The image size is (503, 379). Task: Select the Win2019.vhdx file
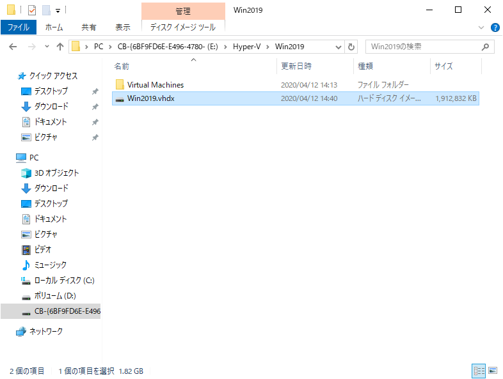296,98
